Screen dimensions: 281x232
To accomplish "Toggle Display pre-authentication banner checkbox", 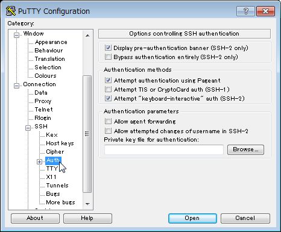I will 108,48.
